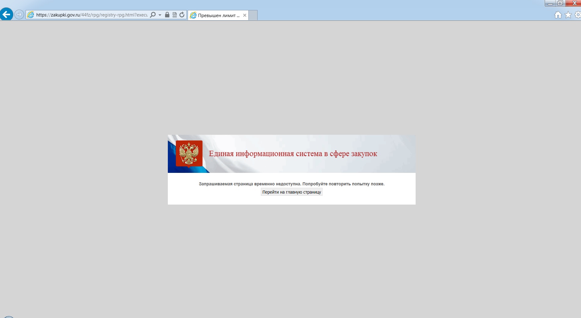
Task: Expand the address bar autocomplete dropdown arrow
Action: click(x=160, y=15)
